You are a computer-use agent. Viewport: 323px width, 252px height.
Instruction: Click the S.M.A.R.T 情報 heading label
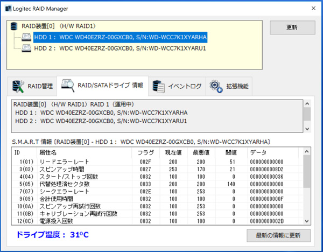[141, 142]
